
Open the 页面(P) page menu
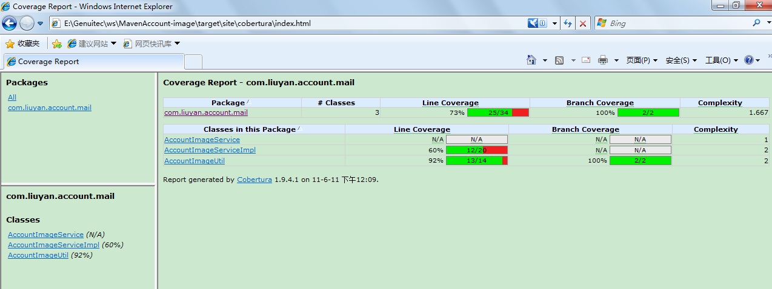pos(642,60)
